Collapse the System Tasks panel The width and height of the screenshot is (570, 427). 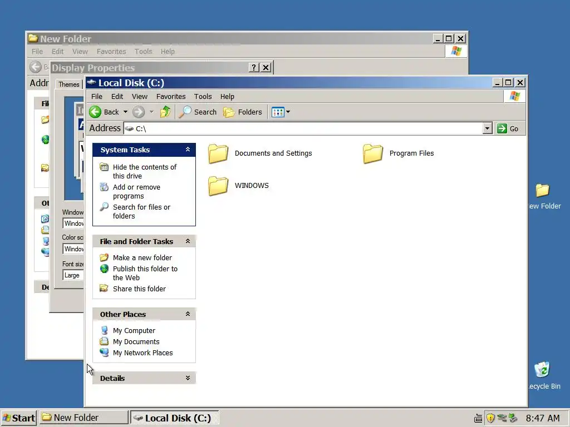click(x=188, y=150)
